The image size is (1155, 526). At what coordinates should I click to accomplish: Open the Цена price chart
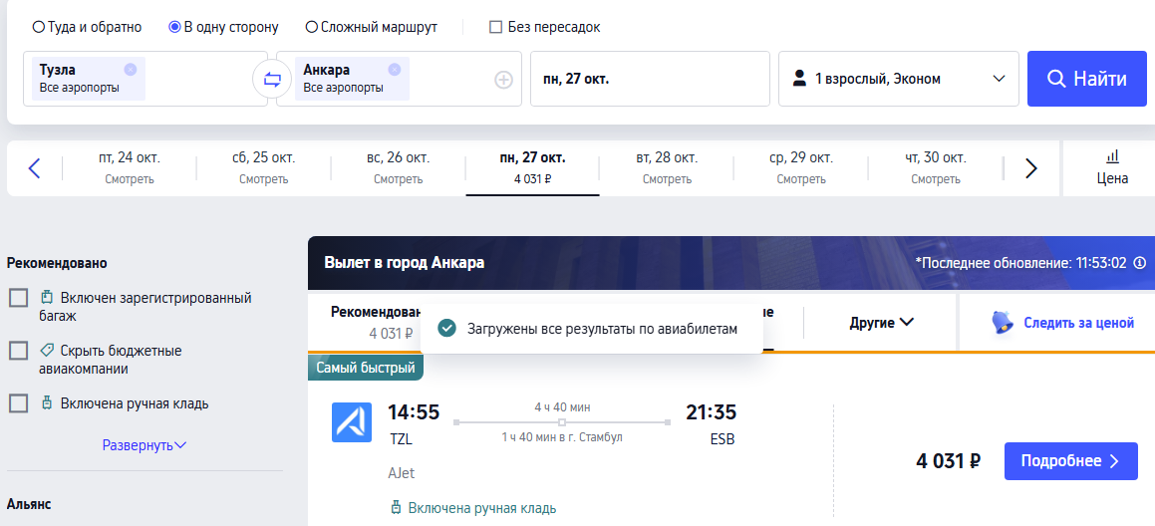click(1112, 168)
